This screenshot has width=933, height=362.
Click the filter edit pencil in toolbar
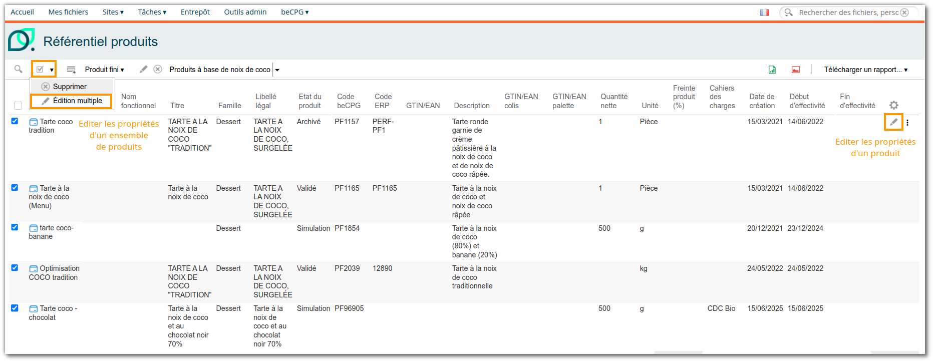tap(144, 70)
